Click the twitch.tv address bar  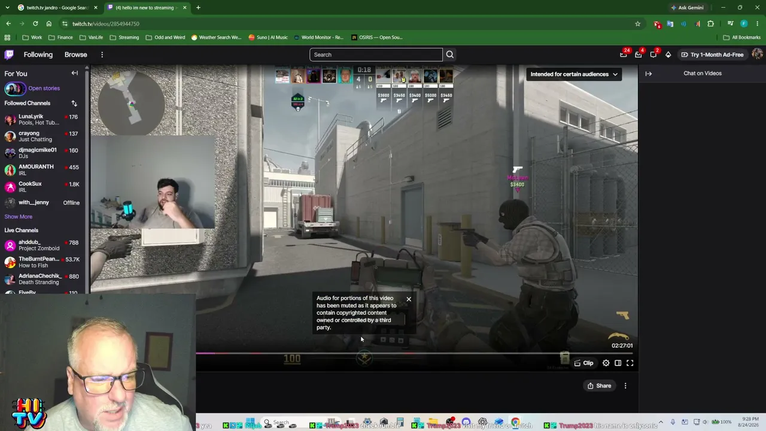(347, 23)
